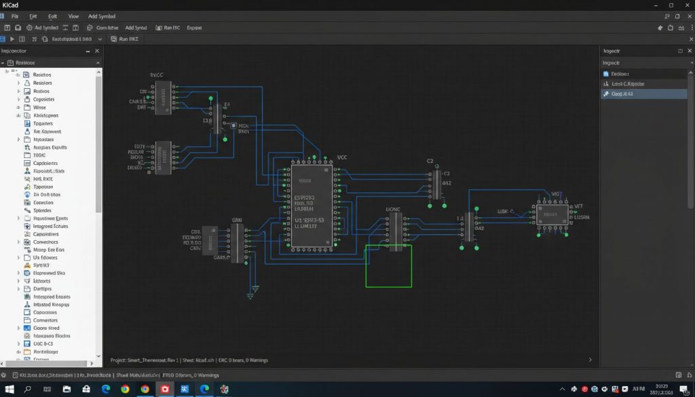Viewport: 695px width, 397px height.
Task: Click the KiCad icon in the taskbar
Action: (164, 389)
